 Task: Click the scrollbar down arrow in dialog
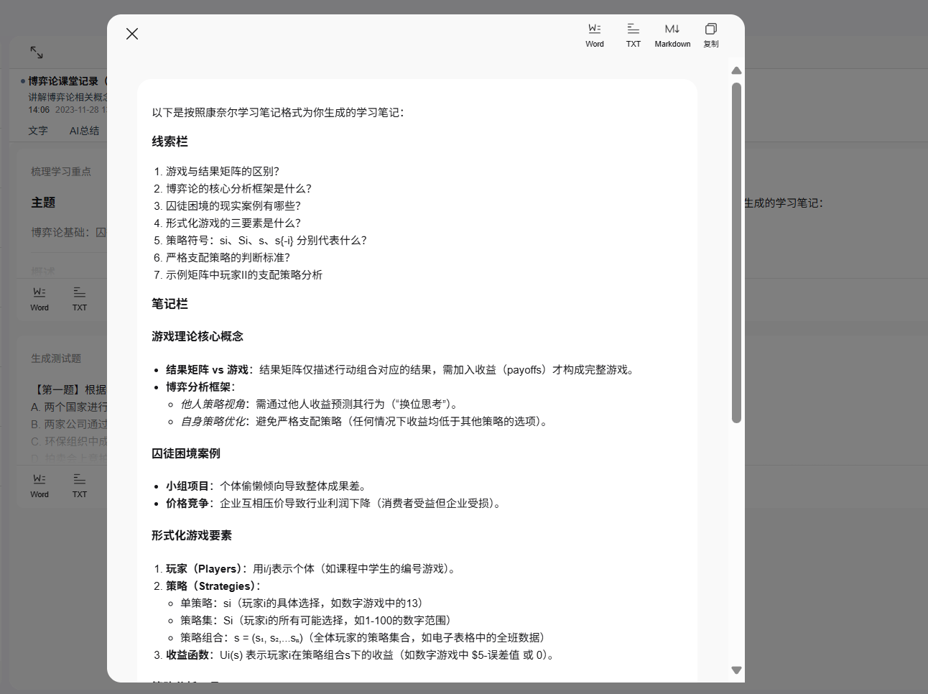(x=736, y=670)
